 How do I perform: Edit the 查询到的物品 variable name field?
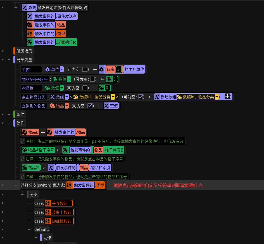coord(34,106)
